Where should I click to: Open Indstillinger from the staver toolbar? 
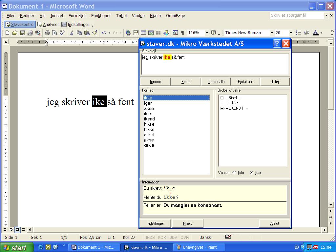75,24
